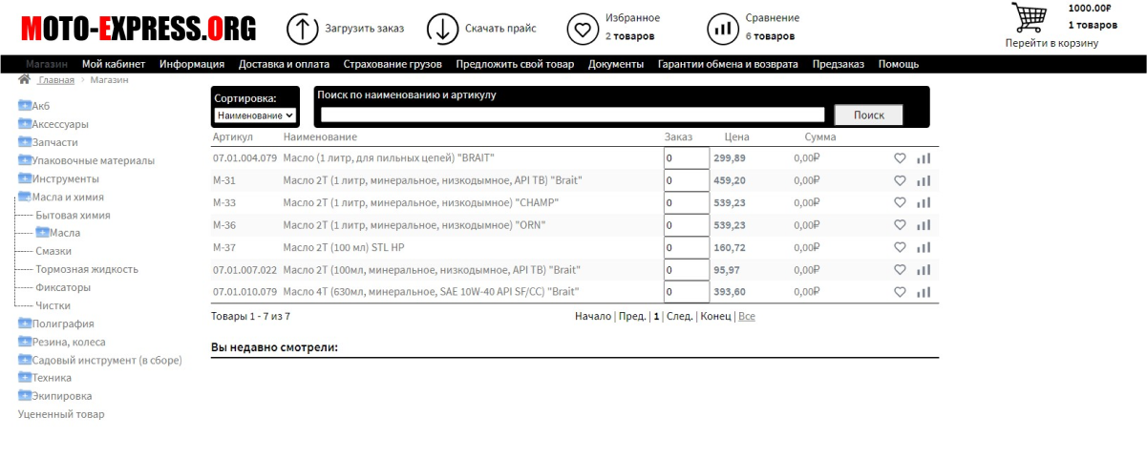Click order quantity field for M-37
Viewport: 1147px width, 459px height.
point(686,247)
